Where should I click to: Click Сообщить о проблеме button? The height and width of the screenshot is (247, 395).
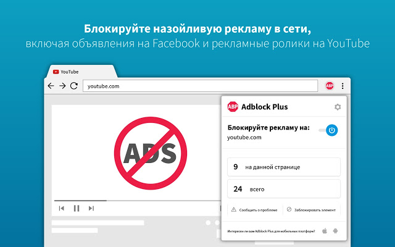coord(255,210)
